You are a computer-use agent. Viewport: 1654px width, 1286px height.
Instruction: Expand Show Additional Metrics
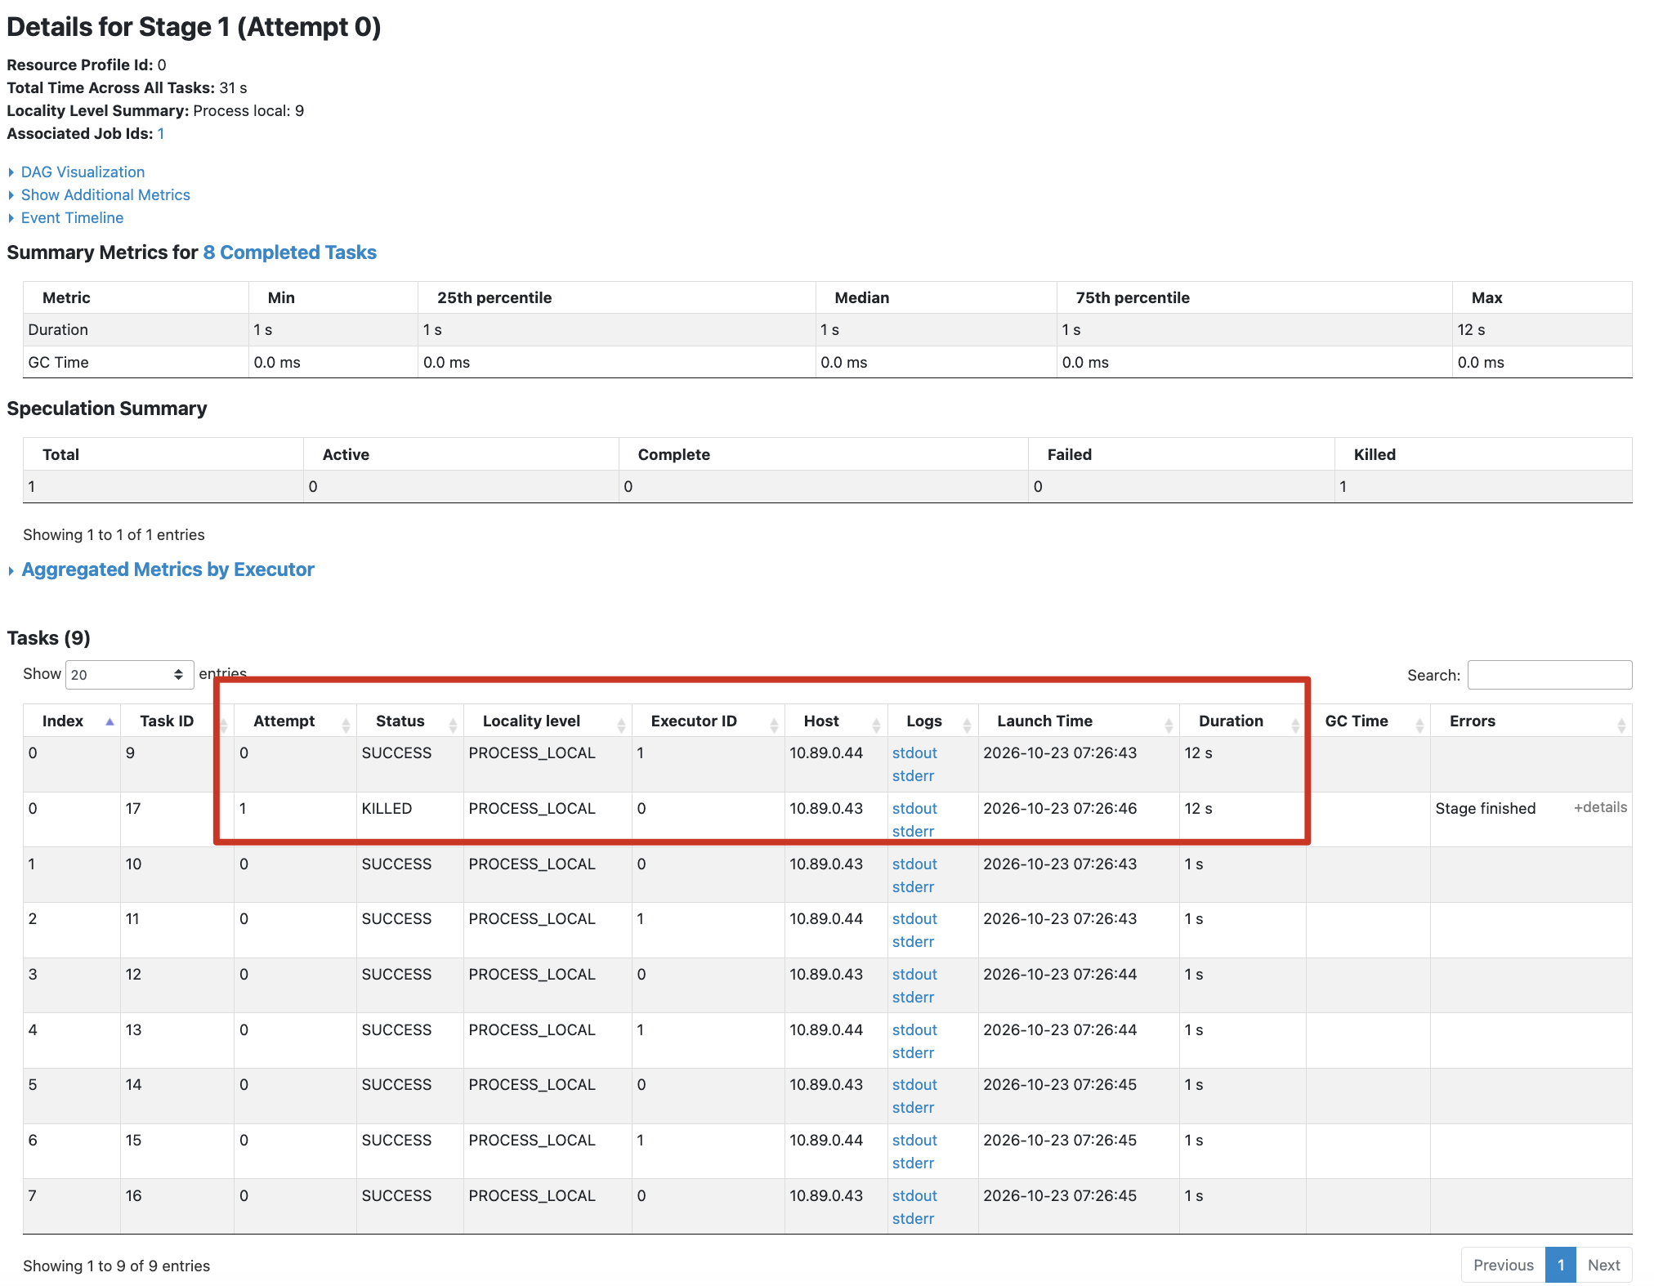click(x=105, y=194)
